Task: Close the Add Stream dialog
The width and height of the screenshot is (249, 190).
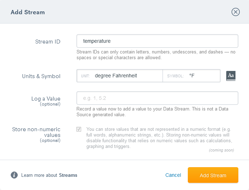Action: (235, 12)
